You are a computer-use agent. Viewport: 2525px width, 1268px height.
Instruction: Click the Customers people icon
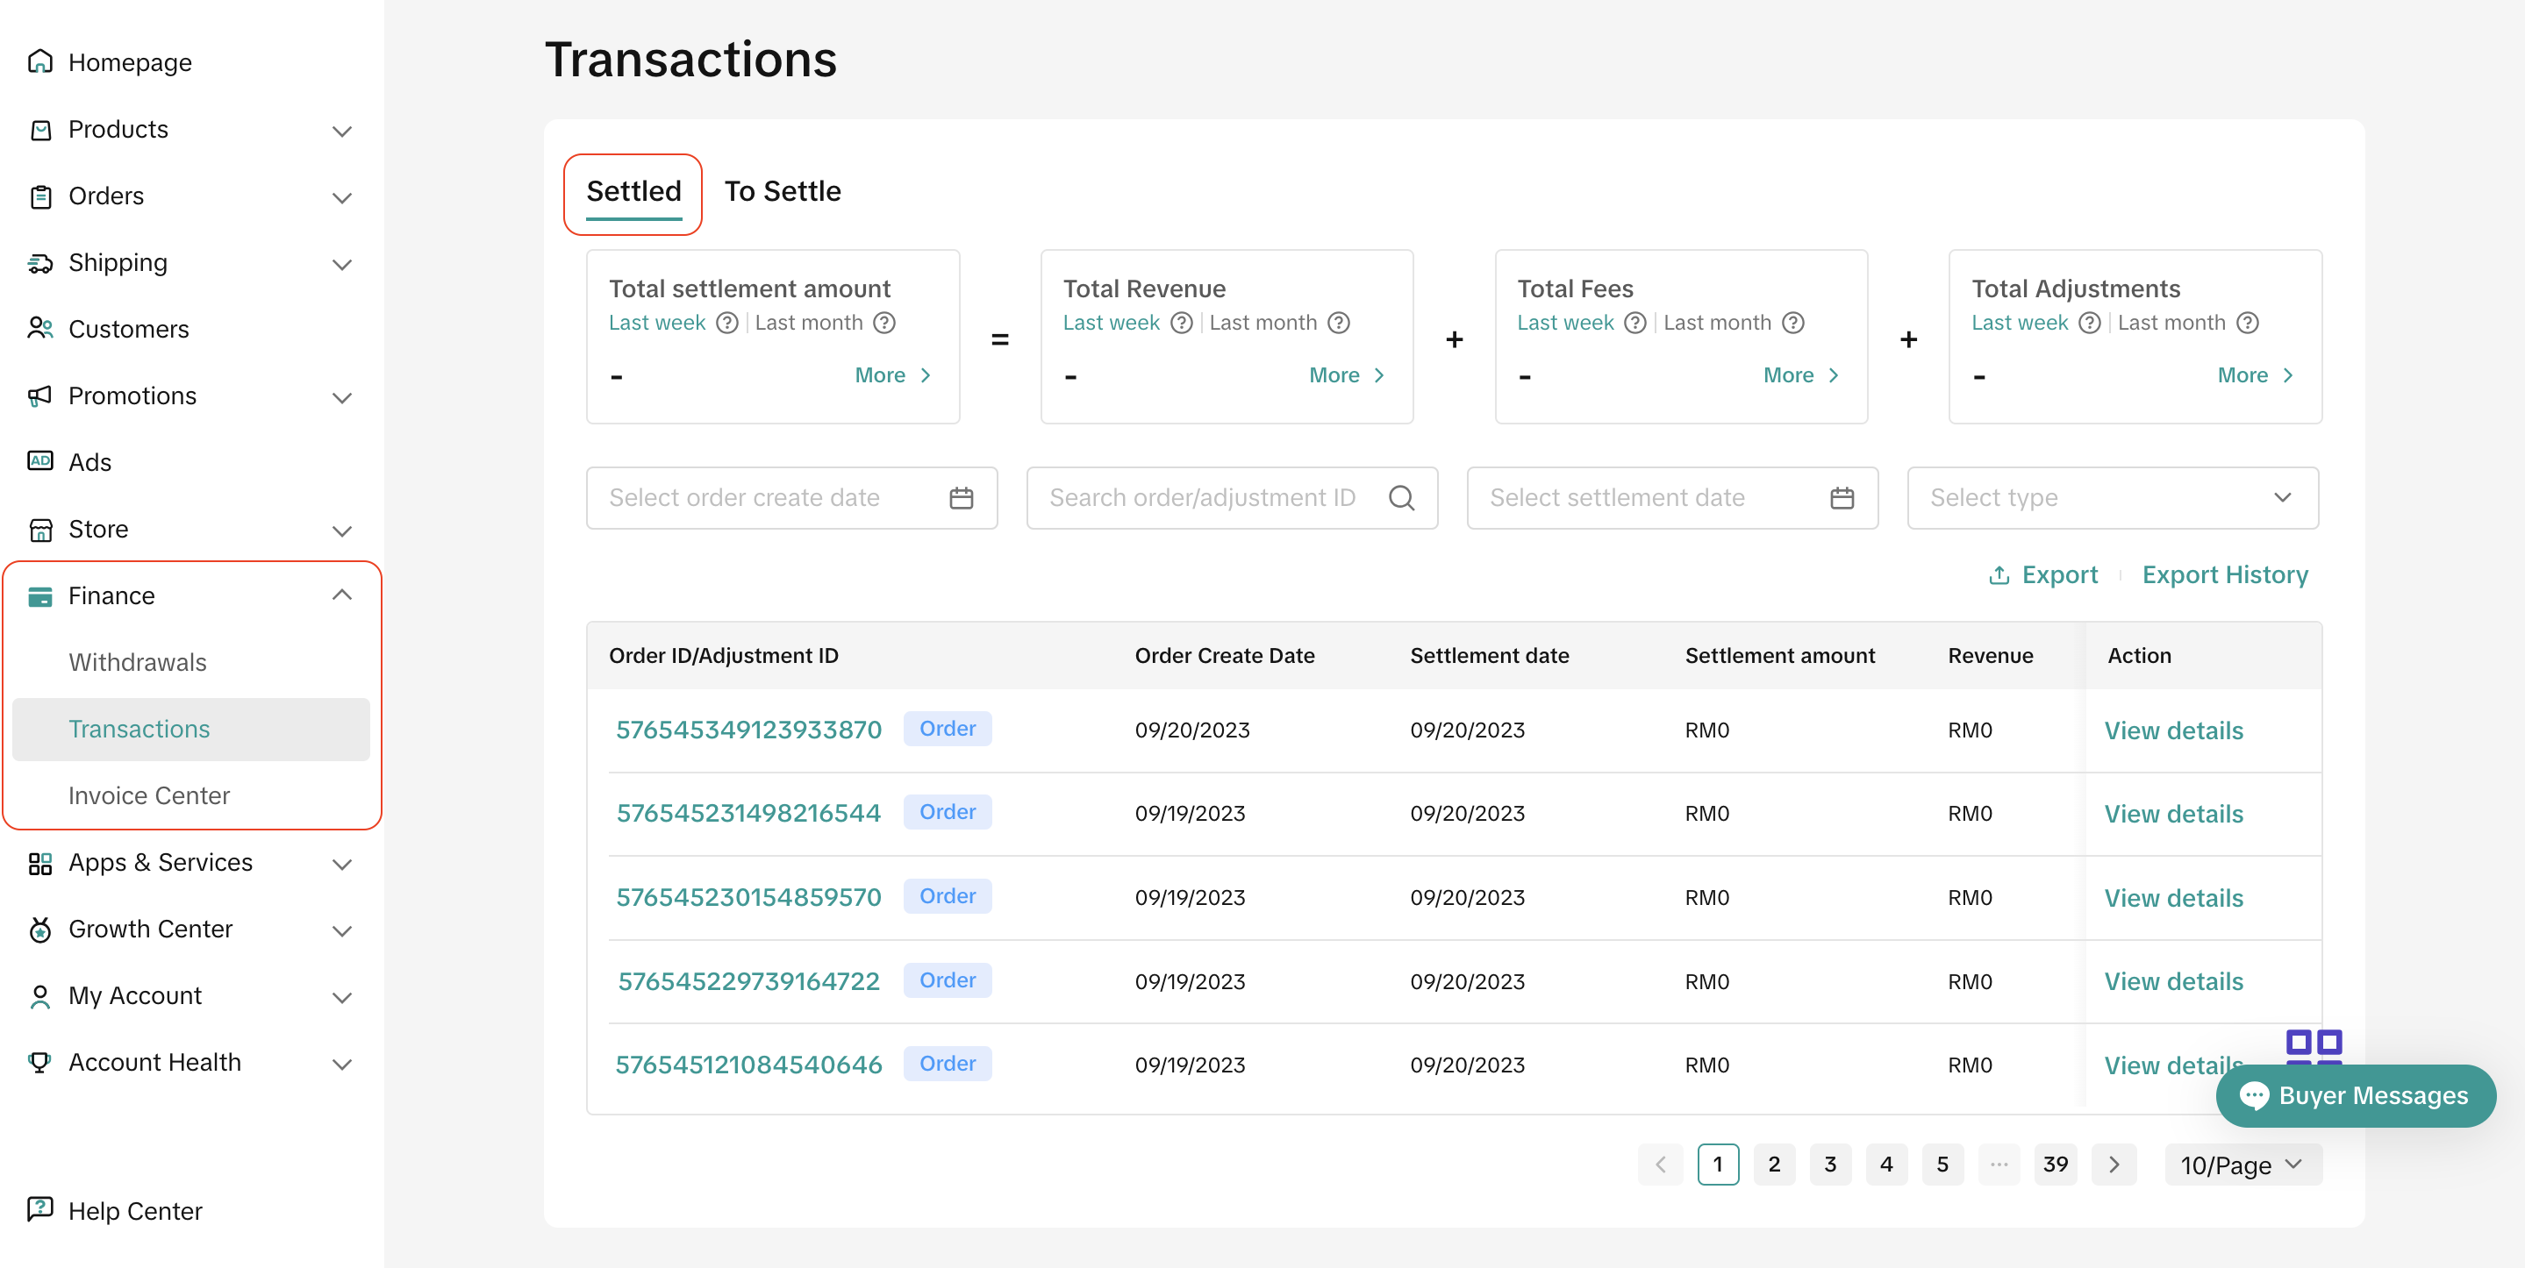point(40,328)
